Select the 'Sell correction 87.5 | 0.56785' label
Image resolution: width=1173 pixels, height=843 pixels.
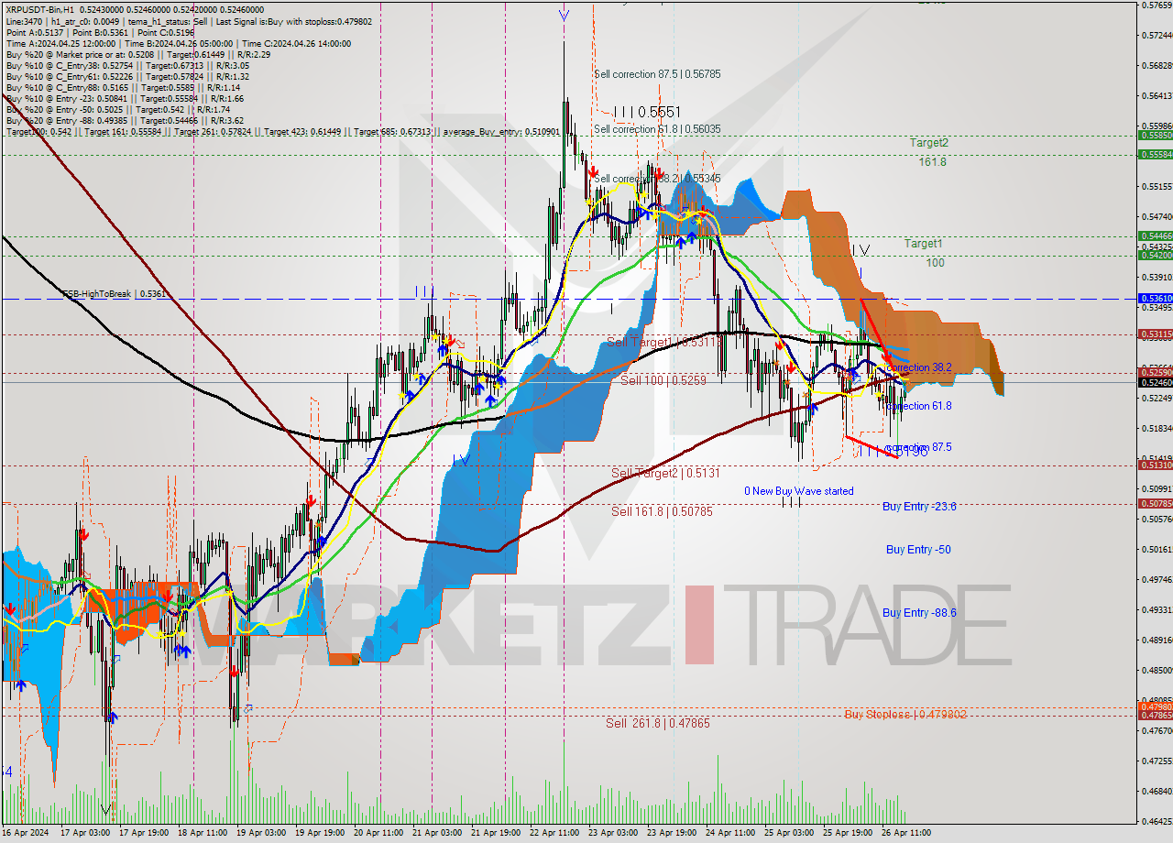point(657,74)
